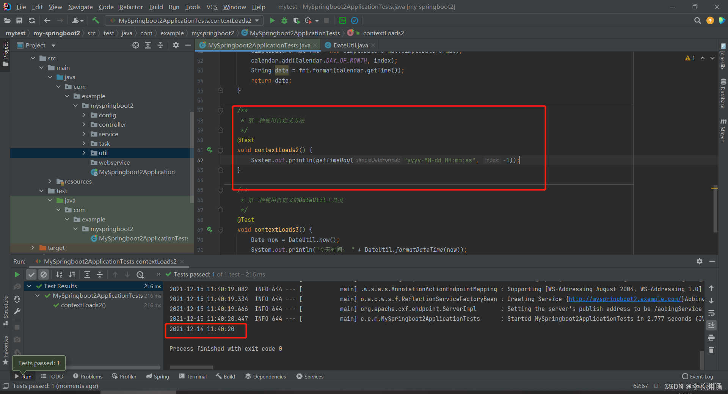Open the Maven tool window on the right
Image resolution: width=728 pixels, height=394 pixels.
[x=723, y=131]
